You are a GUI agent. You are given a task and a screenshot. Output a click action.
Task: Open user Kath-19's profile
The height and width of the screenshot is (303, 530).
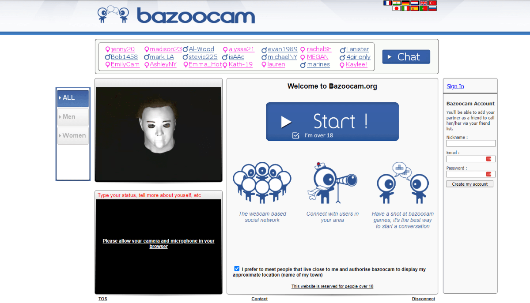pos(241,64)
